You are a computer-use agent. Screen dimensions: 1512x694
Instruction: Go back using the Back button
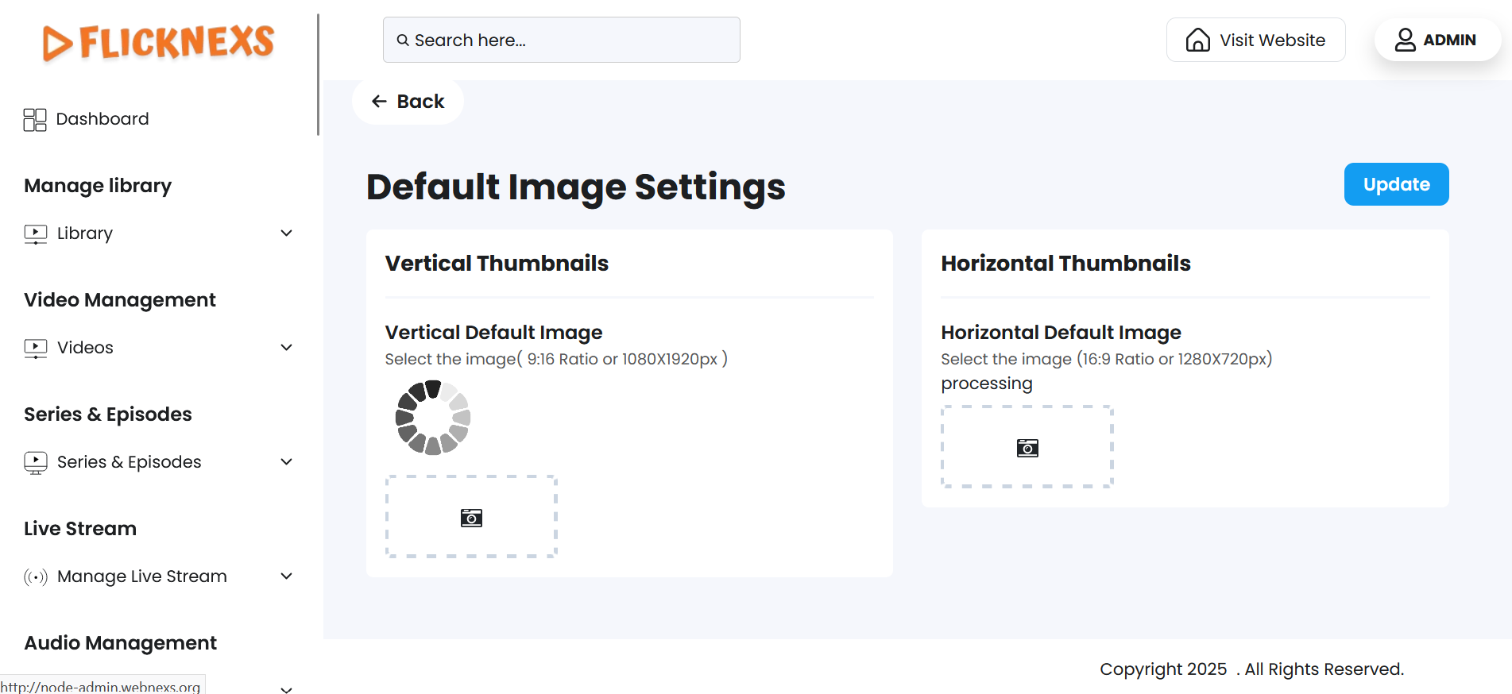point(408,102)
